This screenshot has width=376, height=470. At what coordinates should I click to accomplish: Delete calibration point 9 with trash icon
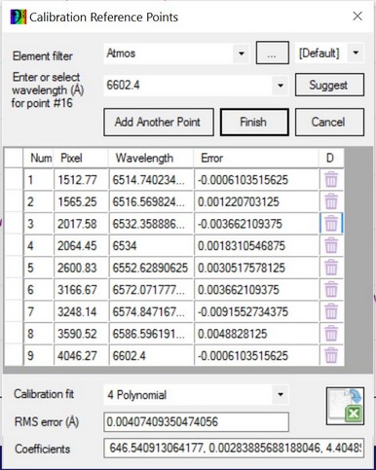pyautogui.click(x=331, y=355)
